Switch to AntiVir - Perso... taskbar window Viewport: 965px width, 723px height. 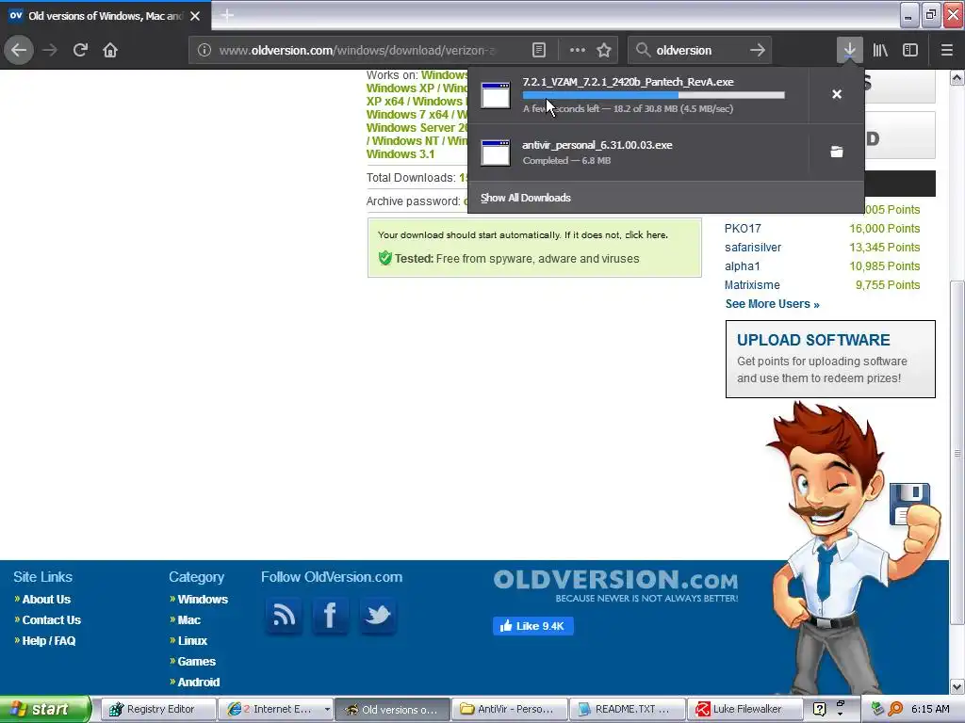508,709
